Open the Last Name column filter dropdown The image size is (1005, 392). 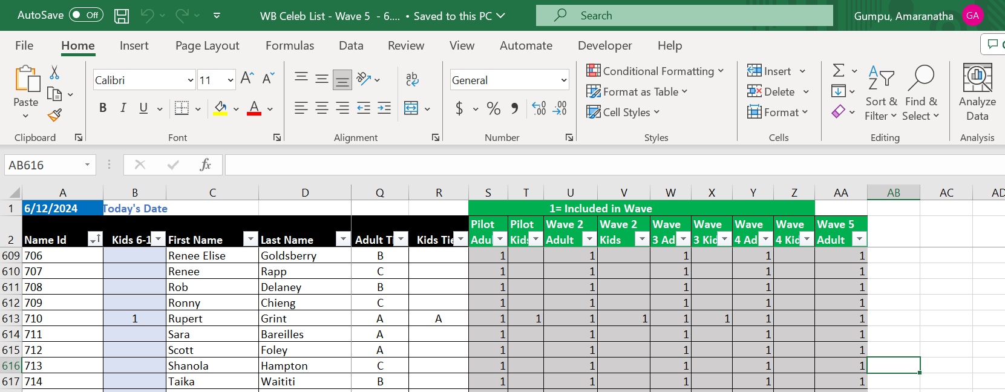[x=343, y=239]
